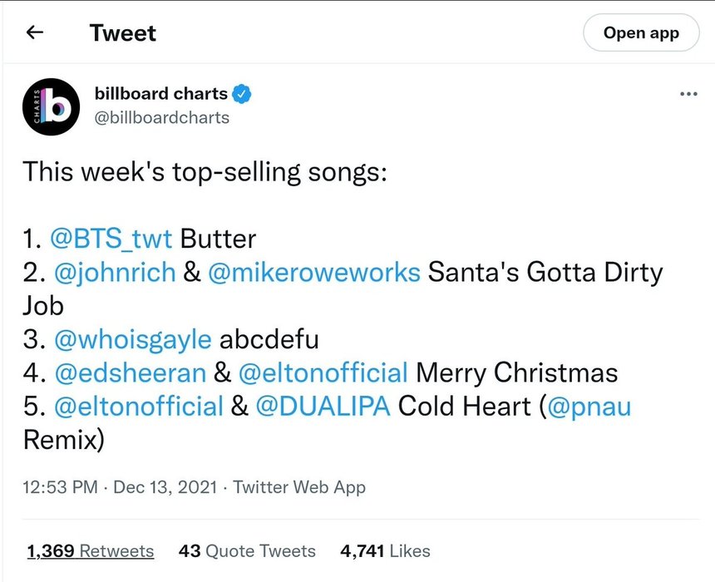The height and width of the screenshot is (582, 715).
Task: Open the billboard charts display name
Action: pos(160,94)
